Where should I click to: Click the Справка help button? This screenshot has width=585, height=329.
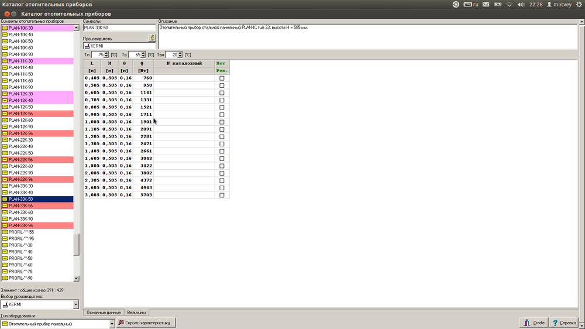[x=564, y=323]
